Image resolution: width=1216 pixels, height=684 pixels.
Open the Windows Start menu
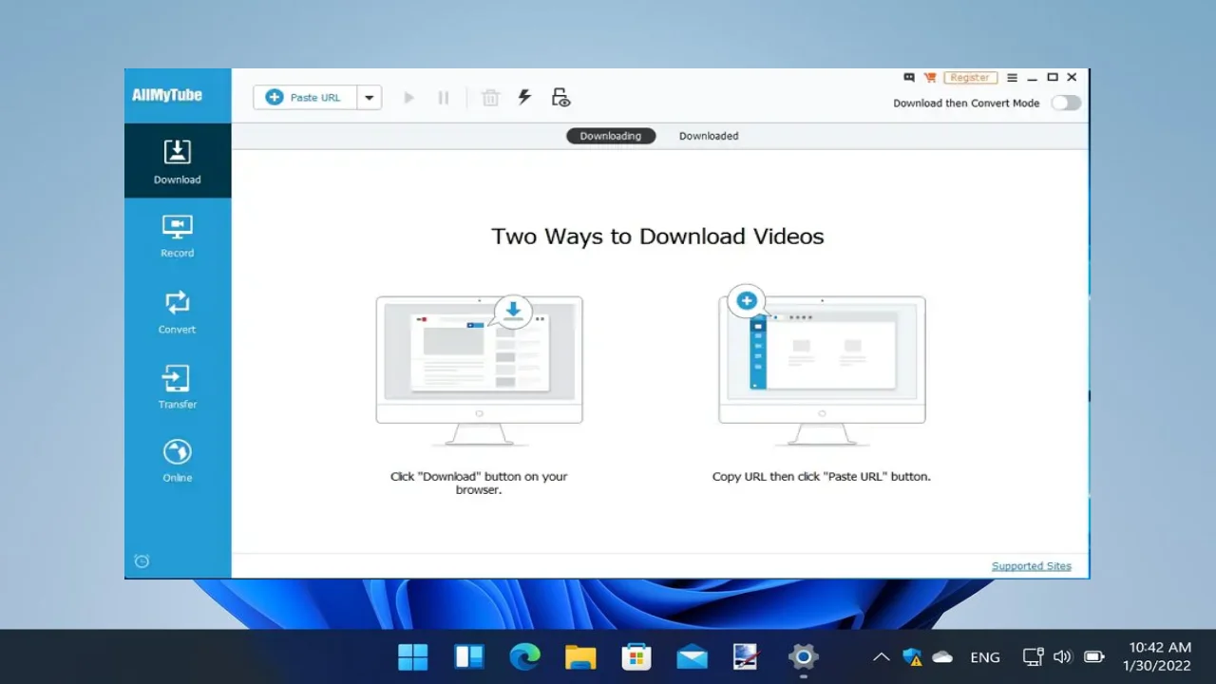(413, 656)
